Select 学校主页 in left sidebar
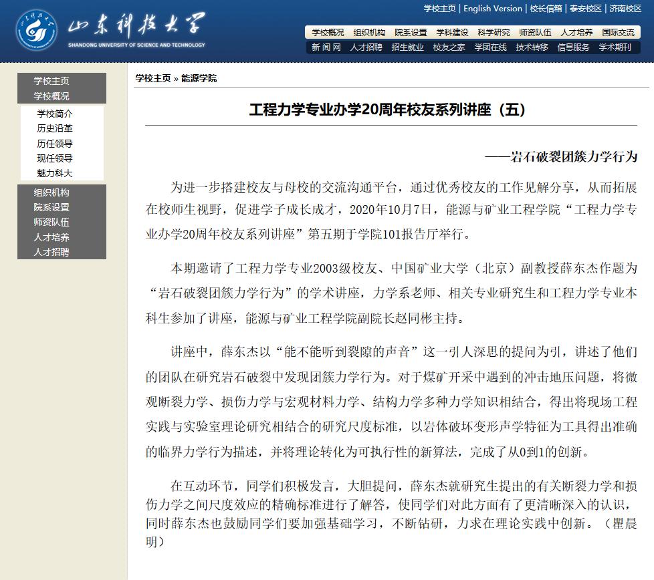 pos(51,81)
